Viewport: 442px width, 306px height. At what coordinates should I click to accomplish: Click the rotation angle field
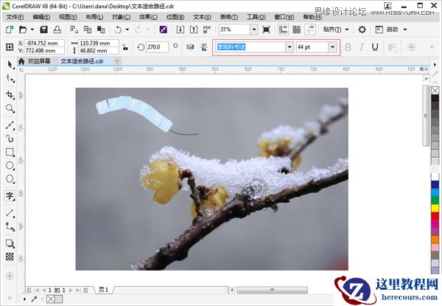[158, 47]
